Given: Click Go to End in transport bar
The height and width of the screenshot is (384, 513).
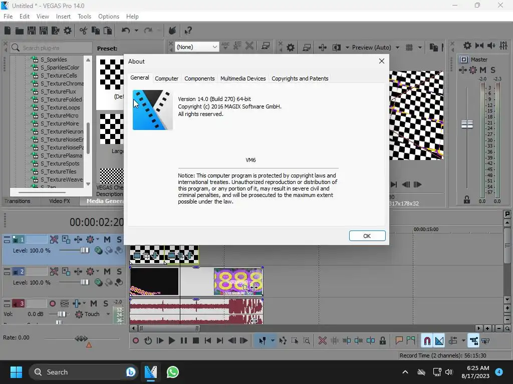Looking at the screenshot, I should (x=220, y=341).
